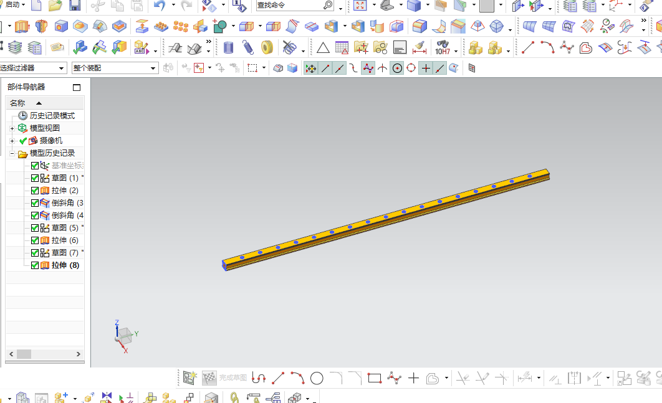Select 历史记录模式 in the navigator
Screen dimensions: 662x403
tap(52, 116)
